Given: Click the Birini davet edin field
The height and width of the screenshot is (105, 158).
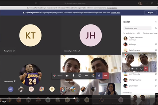Looking at the screenshot, I should [x=137, y=28].
